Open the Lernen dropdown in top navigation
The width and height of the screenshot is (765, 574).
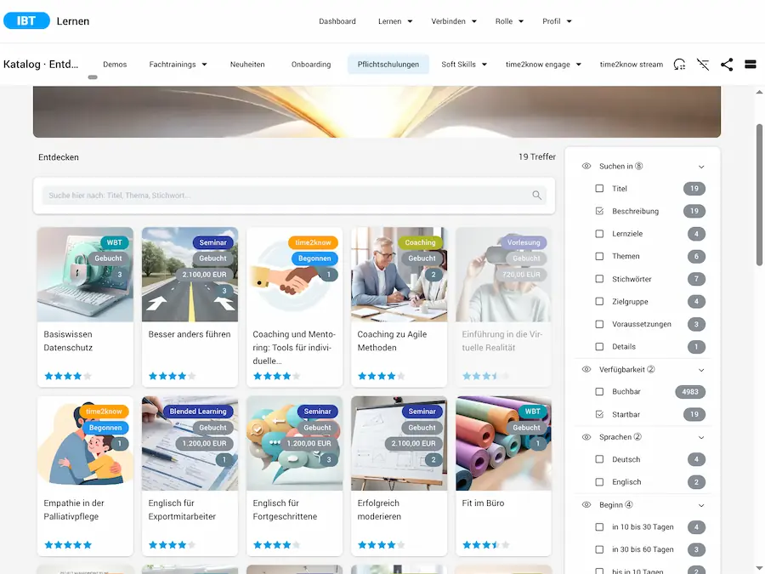395,21
